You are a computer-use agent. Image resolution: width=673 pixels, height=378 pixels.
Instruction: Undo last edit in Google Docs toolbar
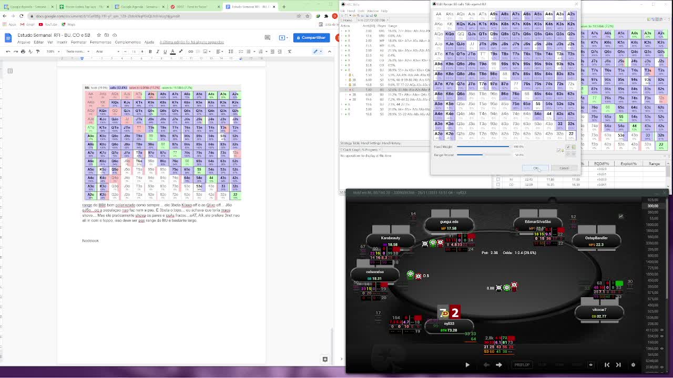[x=8, y=51]
